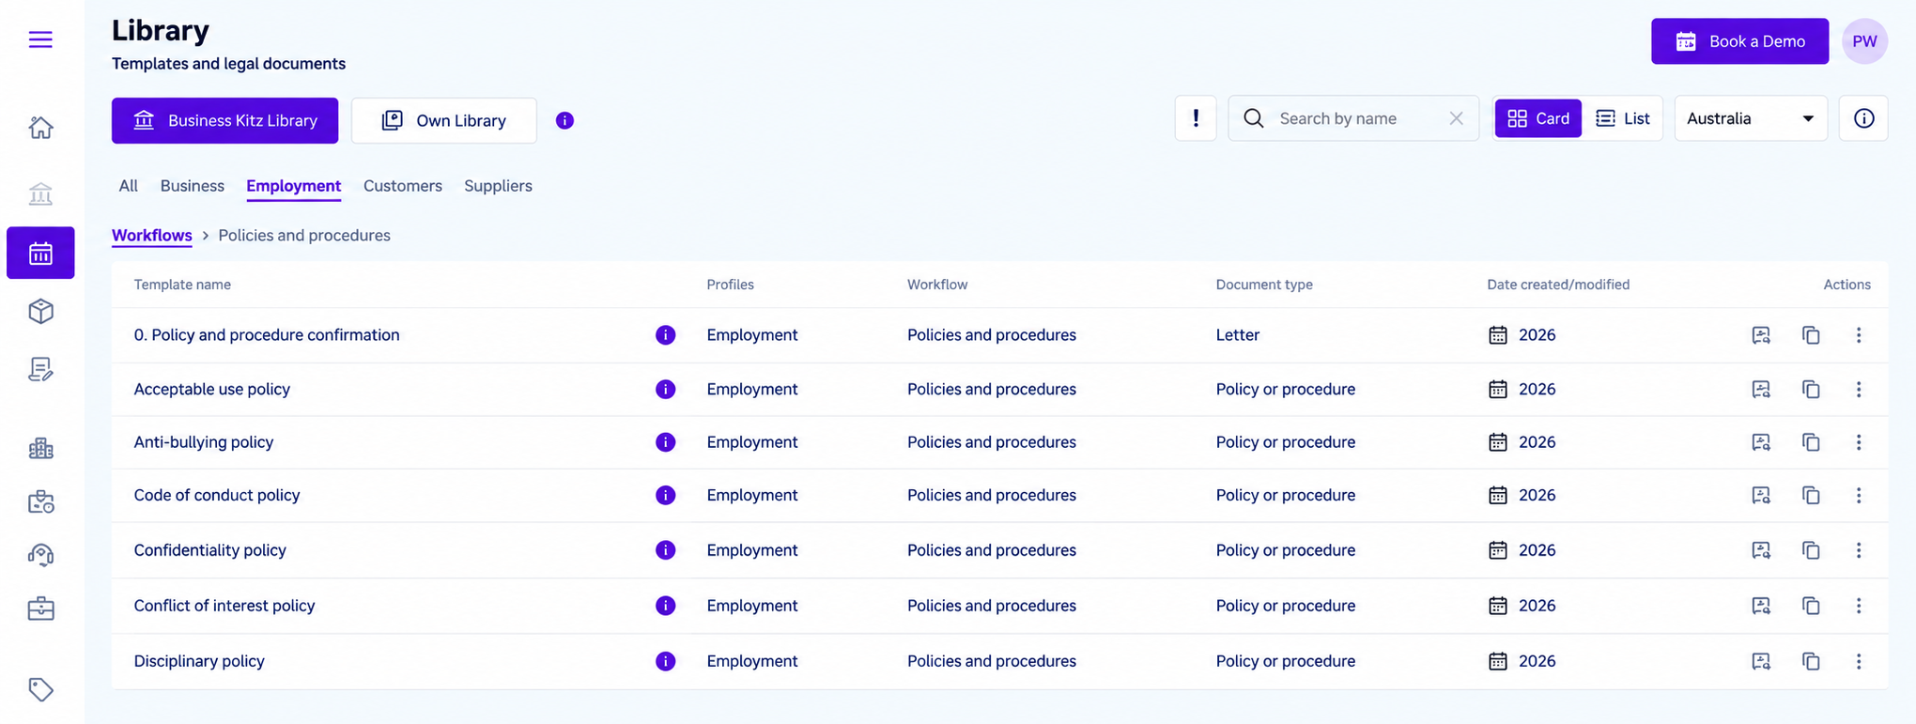Open the briefcase sidebar icon
The width and height of the screenshot is (1916, 724).
pyautogui.click(x=40, y=608)
